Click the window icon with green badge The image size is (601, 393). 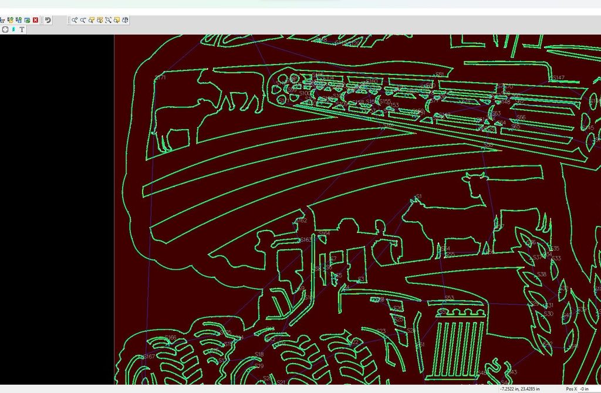tap(27, 20)
